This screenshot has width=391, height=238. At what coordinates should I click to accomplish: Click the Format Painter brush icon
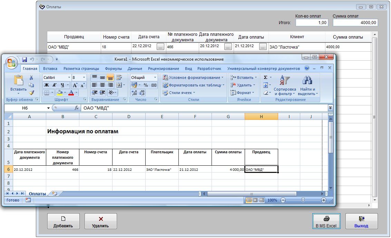31,93
